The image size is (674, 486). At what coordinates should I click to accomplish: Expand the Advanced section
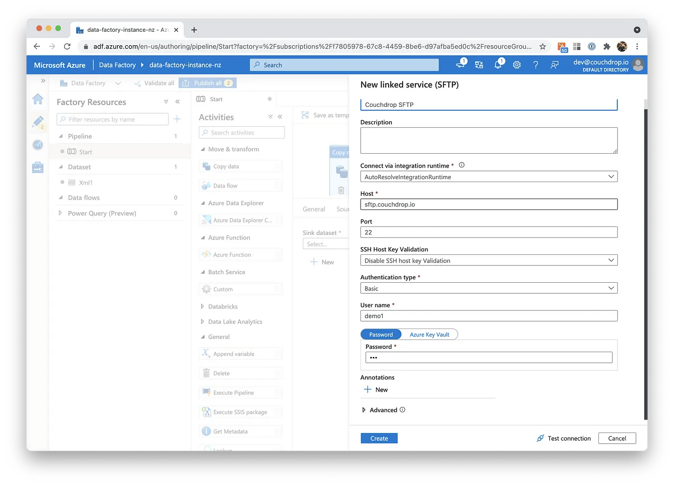coord(364,410)
